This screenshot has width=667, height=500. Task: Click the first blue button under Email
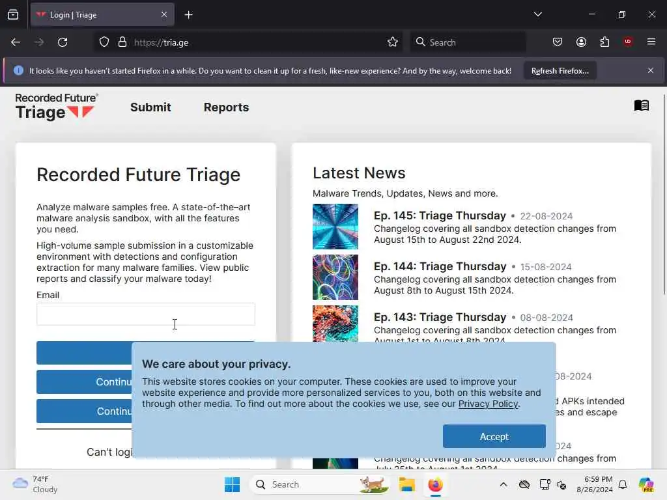click(x=146, y=352)
